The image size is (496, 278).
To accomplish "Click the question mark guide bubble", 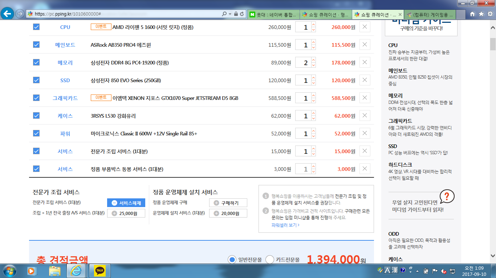I will point(447,197).
